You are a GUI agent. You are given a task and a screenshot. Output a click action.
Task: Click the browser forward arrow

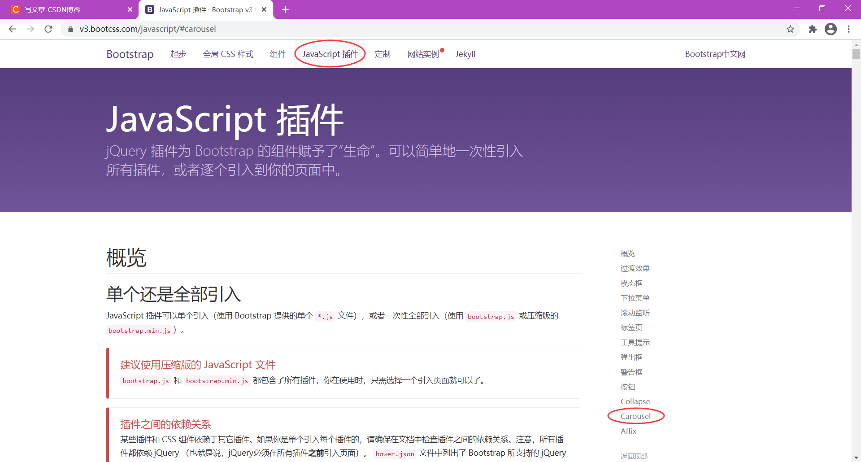pos(30,29)
